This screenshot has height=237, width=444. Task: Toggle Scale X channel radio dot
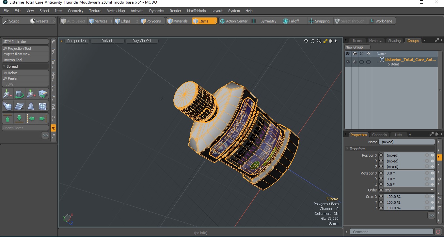pyautogui.click(x=381, y=197)
